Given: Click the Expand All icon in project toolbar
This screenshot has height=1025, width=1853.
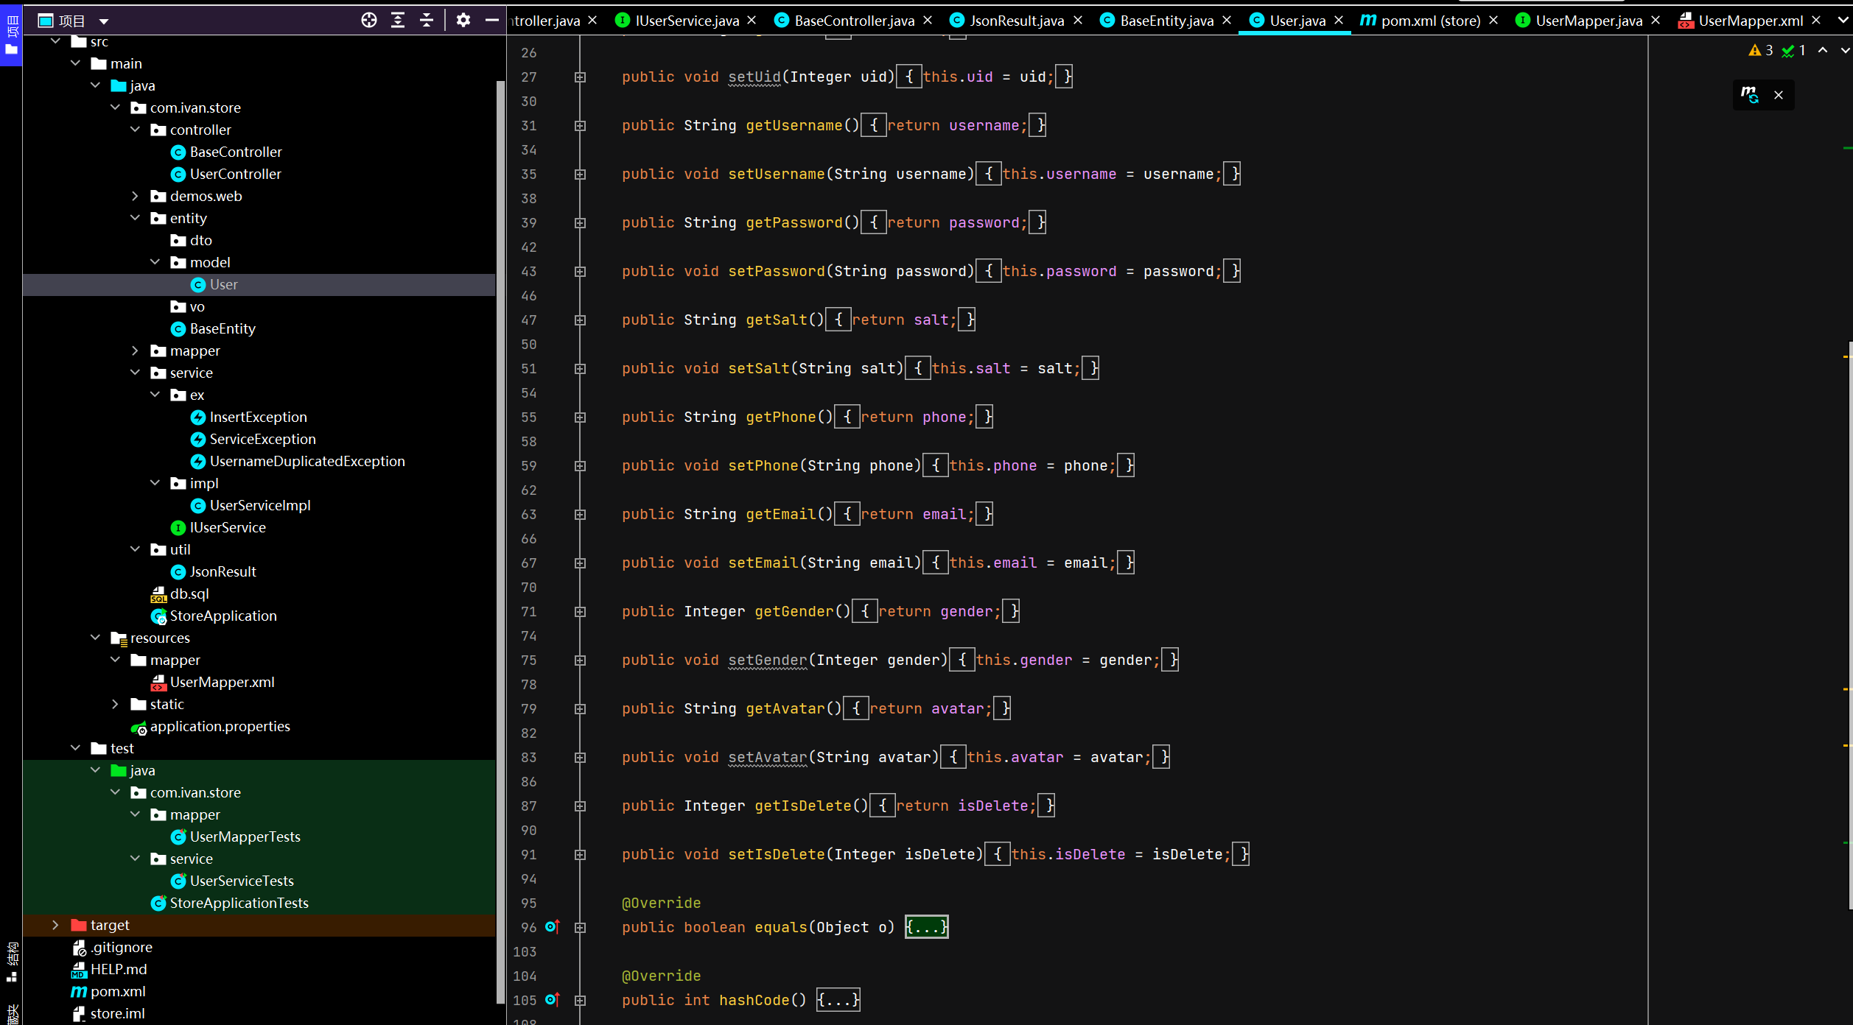Looking at the screenshot, I should tap(398, 21).
